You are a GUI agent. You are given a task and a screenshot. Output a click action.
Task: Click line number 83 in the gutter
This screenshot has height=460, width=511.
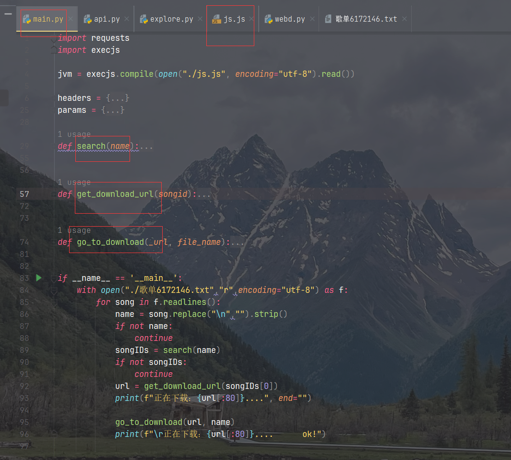click(24, 278)
